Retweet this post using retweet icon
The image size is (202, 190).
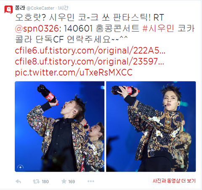(36, 182)
